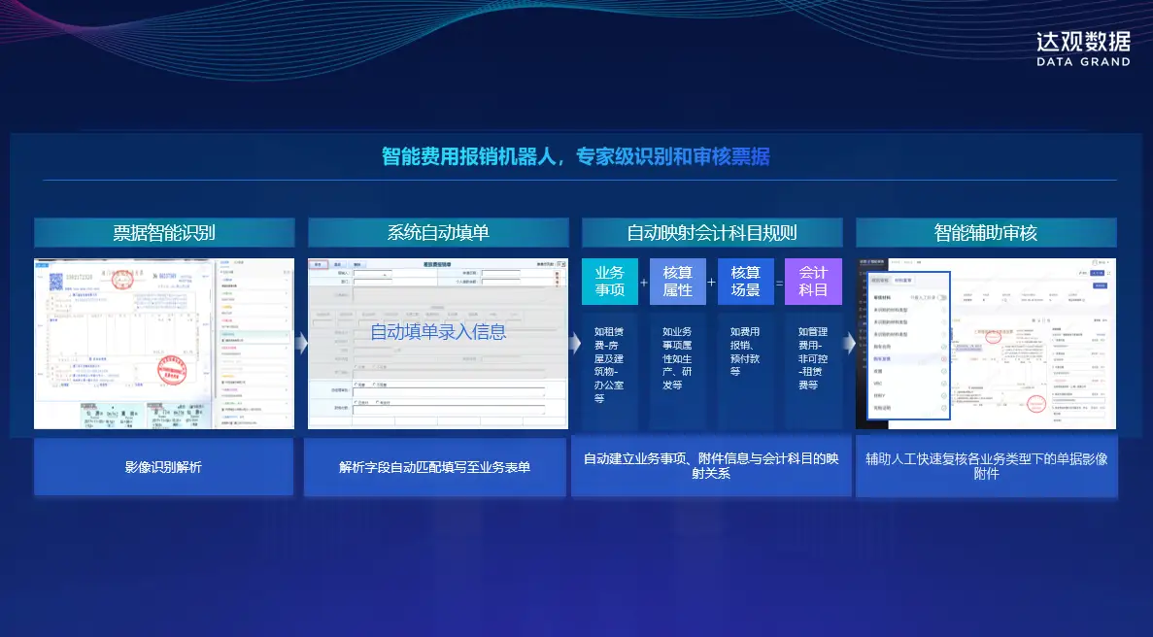This screenshot has height=637, width=1153.
Task: Click the cyan 业务事项 color block
Action: point(609,282)
